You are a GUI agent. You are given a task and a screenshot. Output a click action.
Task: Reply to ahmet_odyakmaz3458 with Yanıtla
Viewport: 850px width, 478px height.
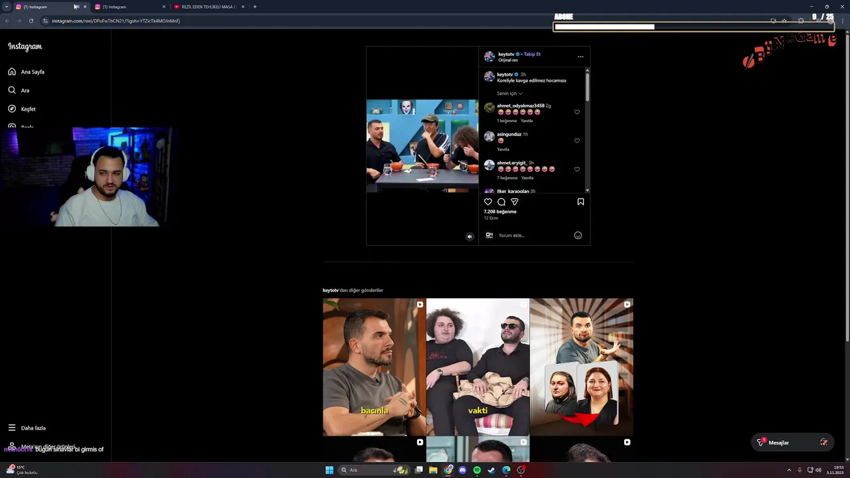527,121
